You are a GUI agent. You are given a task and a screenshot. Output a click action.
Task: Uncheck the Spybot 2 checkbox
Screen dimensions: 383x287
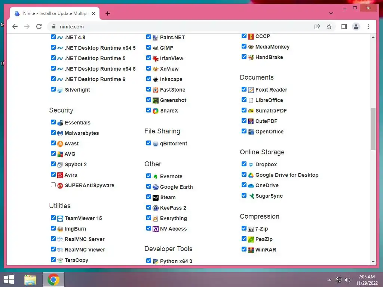coord(53,164)
